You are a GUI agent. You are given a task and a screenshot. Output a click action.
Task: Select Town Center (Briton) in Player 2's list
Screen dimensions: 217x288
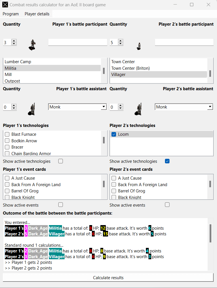coord(130,68)
